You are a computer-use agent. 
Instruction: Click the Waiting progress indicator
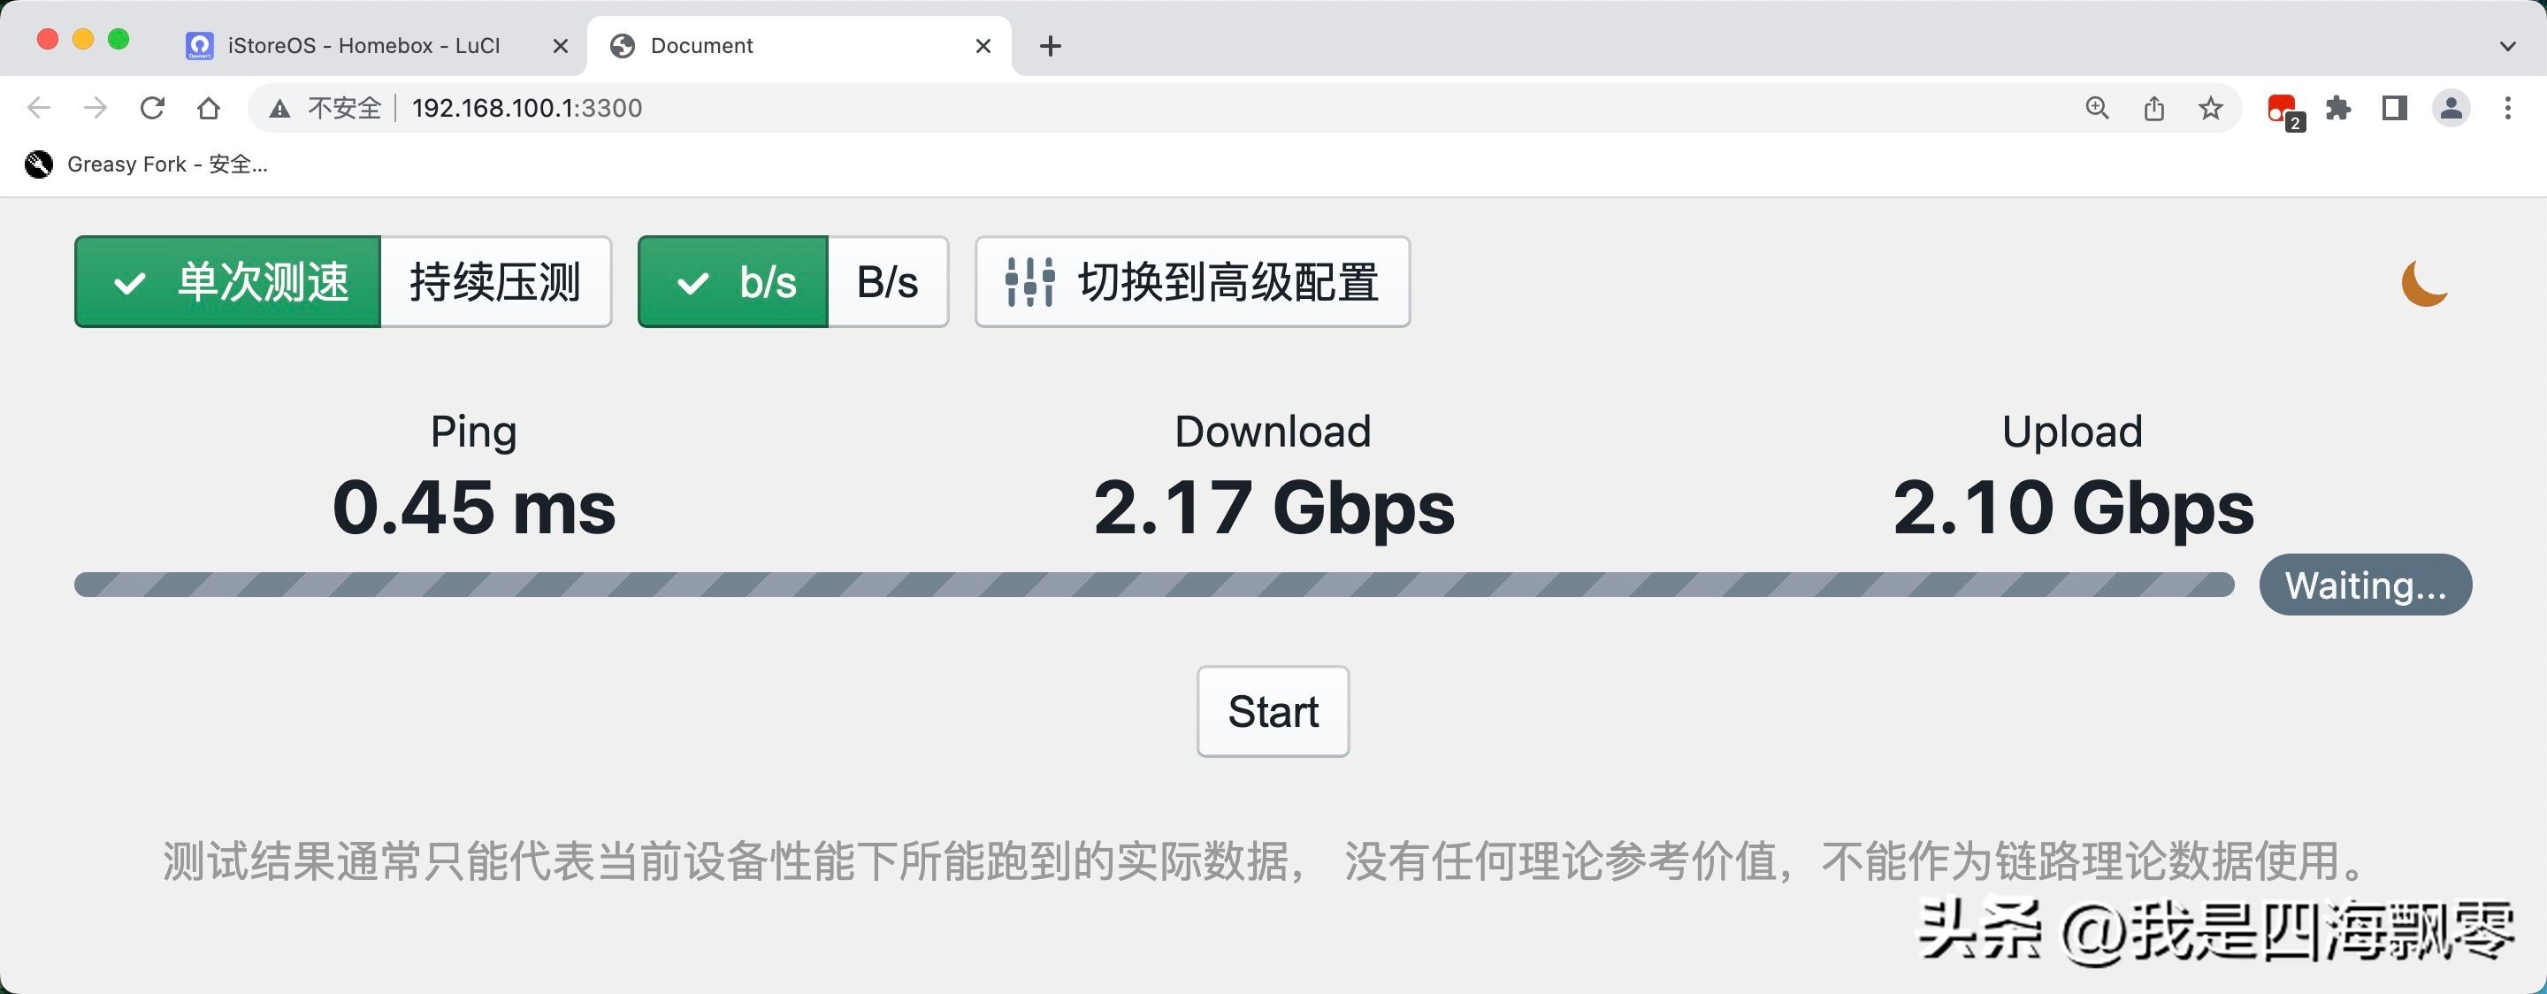[2365, 585]
